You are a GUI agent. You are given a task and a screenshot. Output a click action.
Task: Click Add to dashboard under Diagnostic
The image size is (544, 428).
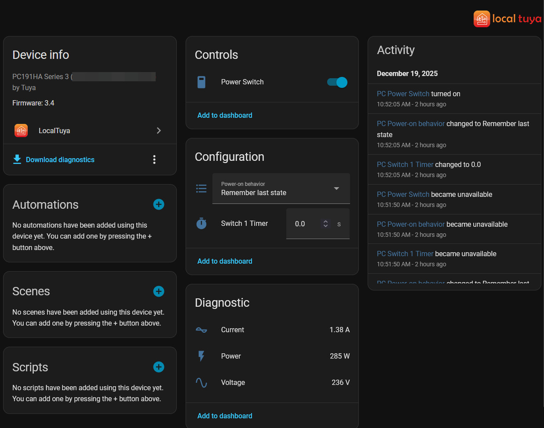[x=225, y=416]
